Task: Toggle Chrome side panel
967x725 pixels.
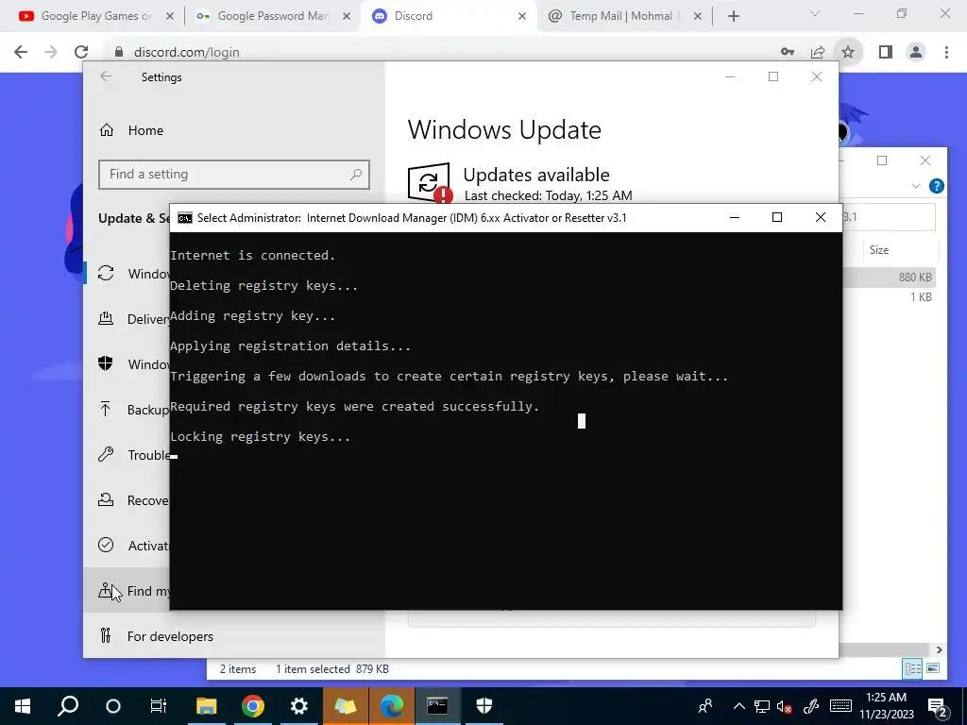Action: coord(886,52)
